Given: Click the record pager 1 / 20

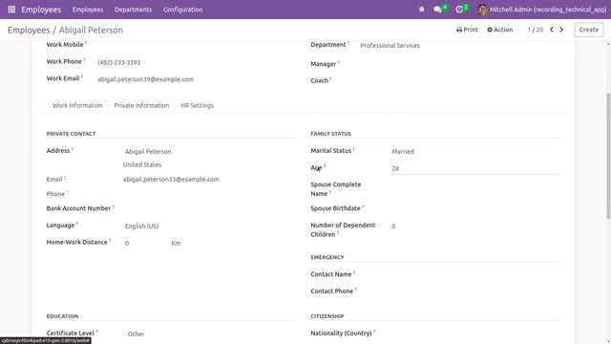Looking at the screenshot, I should (536, 30).
